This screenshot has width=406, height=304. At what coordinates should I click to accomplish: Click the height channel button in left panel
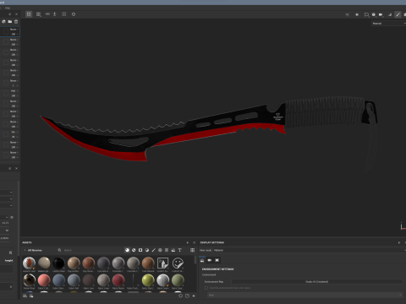(x=8, y=260)
